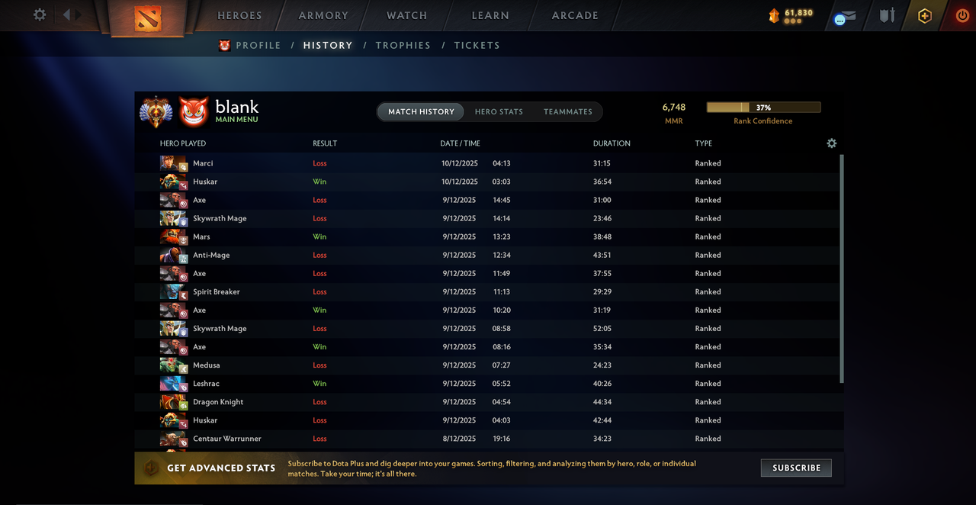The height and width of the screenshot is (505, 976).
Task: Click the Spirit Breaker hero portrait
Action: click(x=173, y=291)
